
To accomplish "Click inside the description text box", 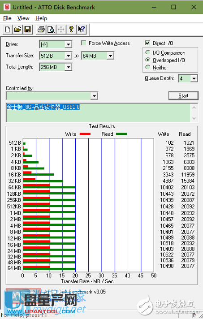I will point(99,113).
